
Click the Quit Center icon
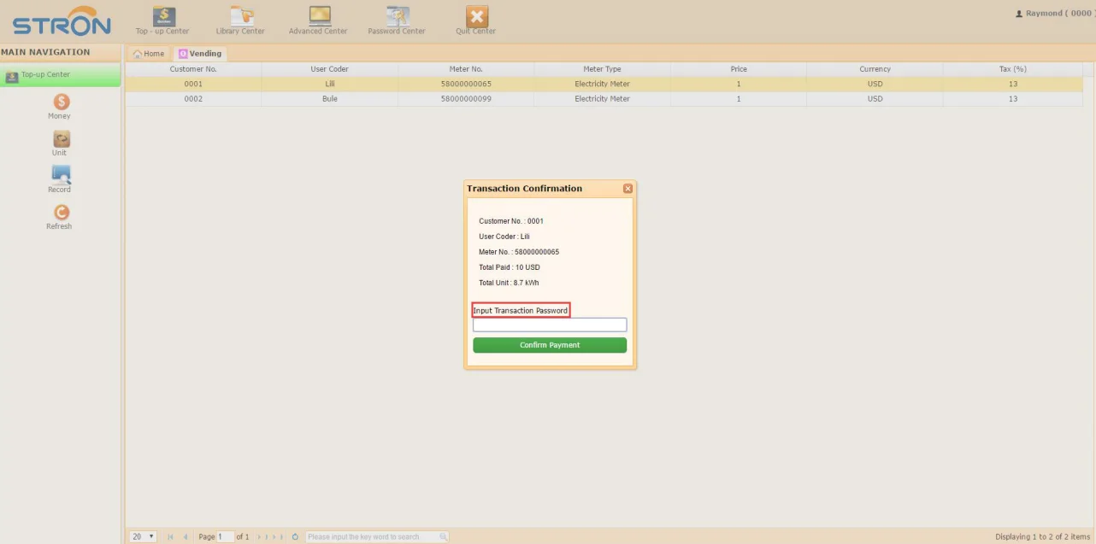[476, 17]
